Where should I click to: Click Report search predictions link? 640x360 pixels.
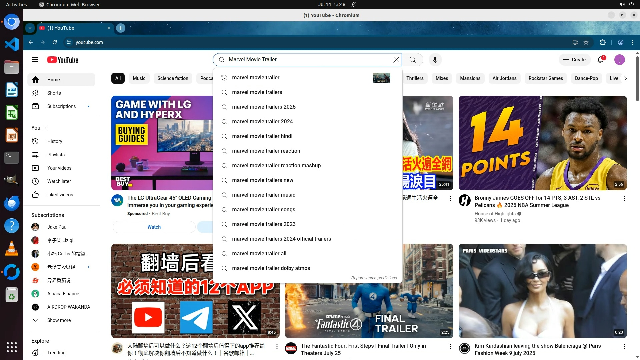click(x=374, y=278)
